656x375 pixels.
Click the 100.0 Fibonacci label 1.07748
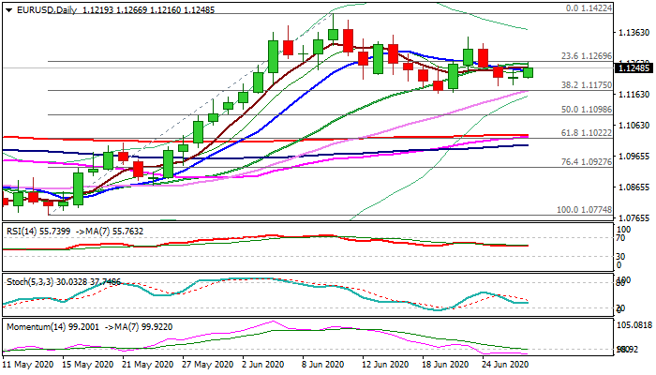click(x=583, y=211)
